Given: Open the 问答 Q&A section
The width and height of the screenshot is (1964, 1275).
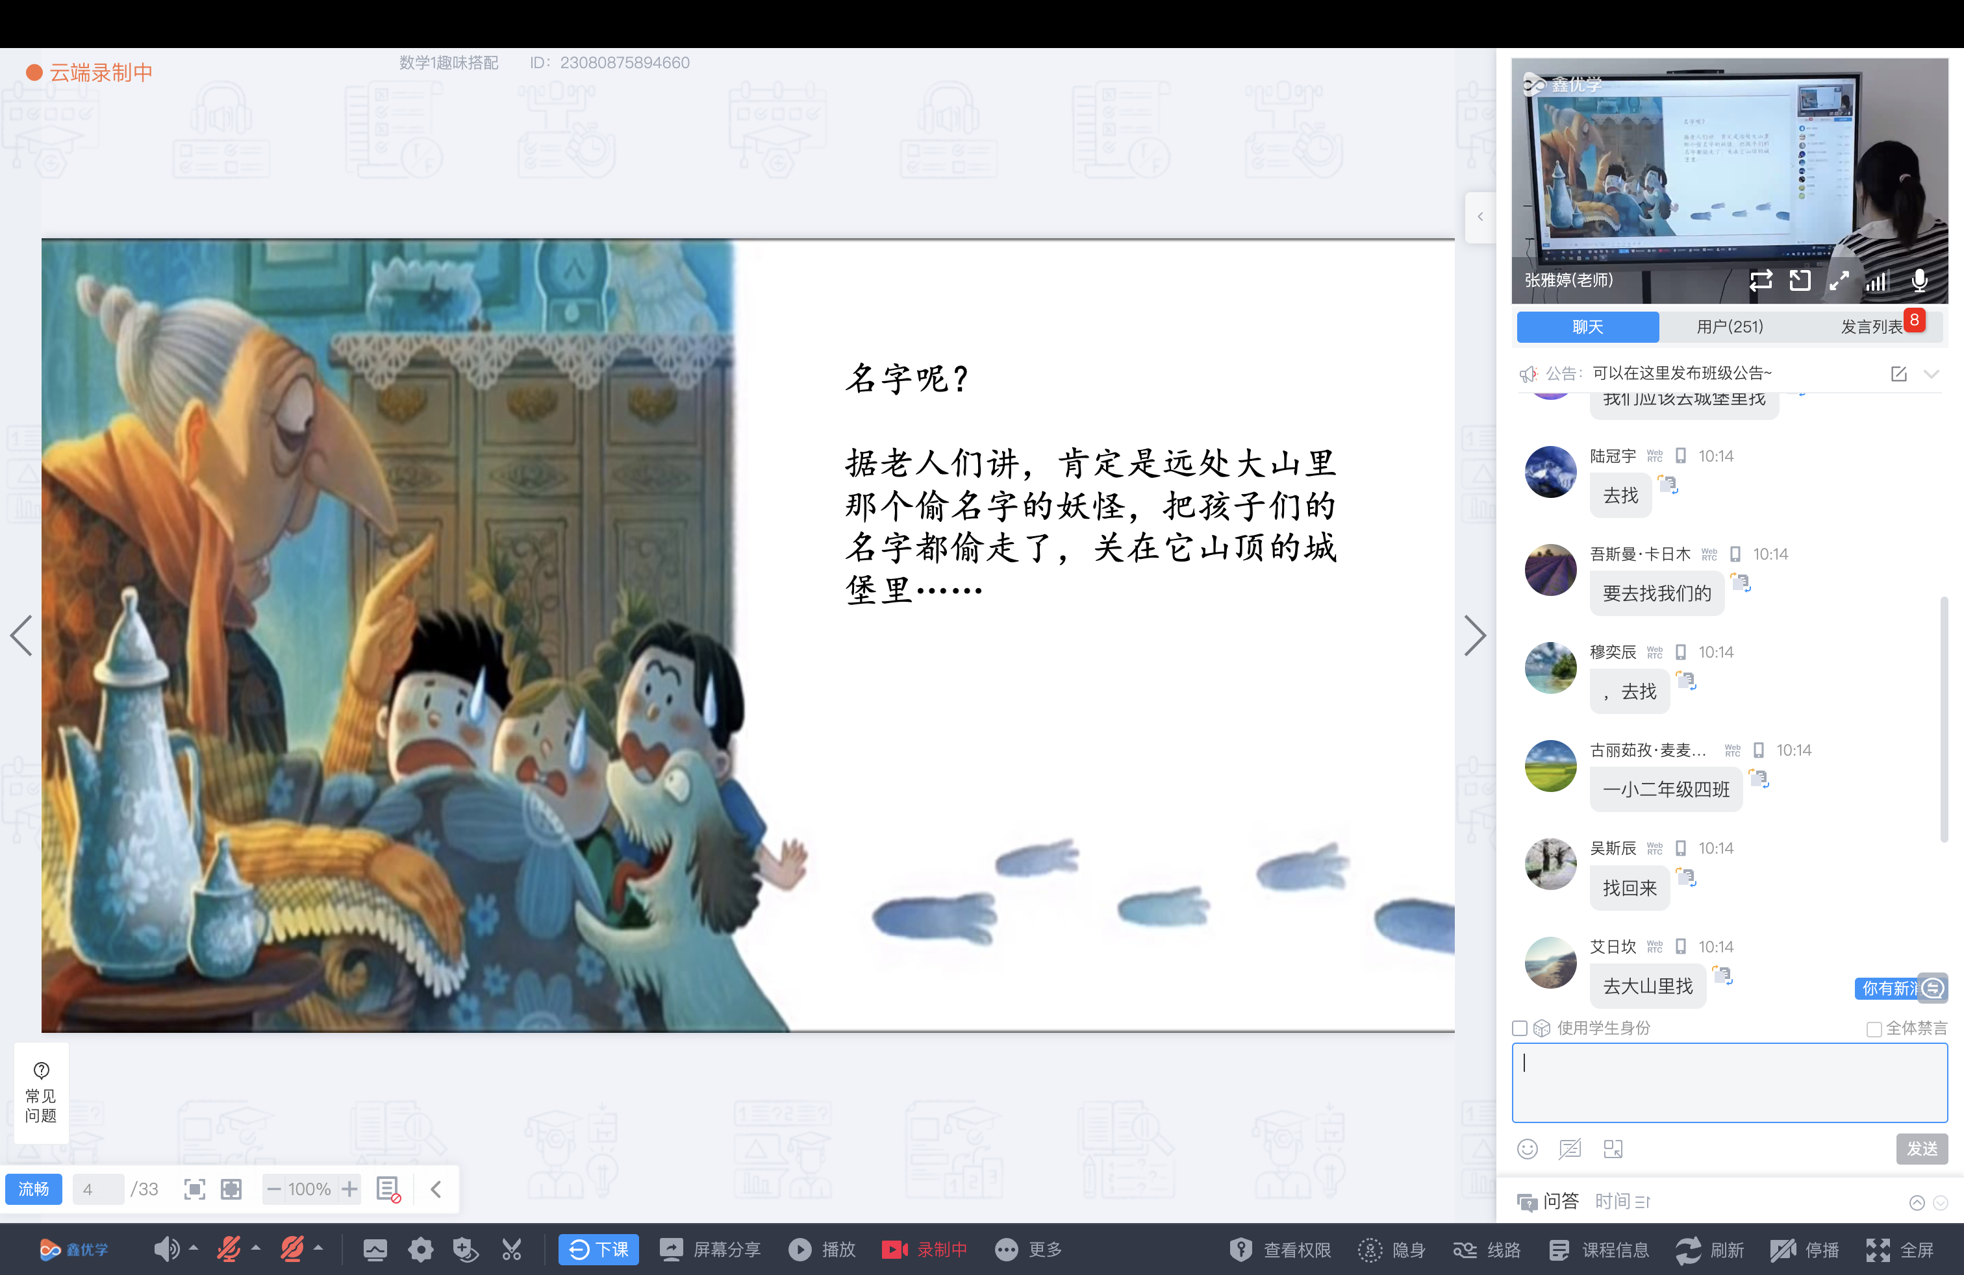Looking at the screenshot, I should click(x=1548, y=1202).
